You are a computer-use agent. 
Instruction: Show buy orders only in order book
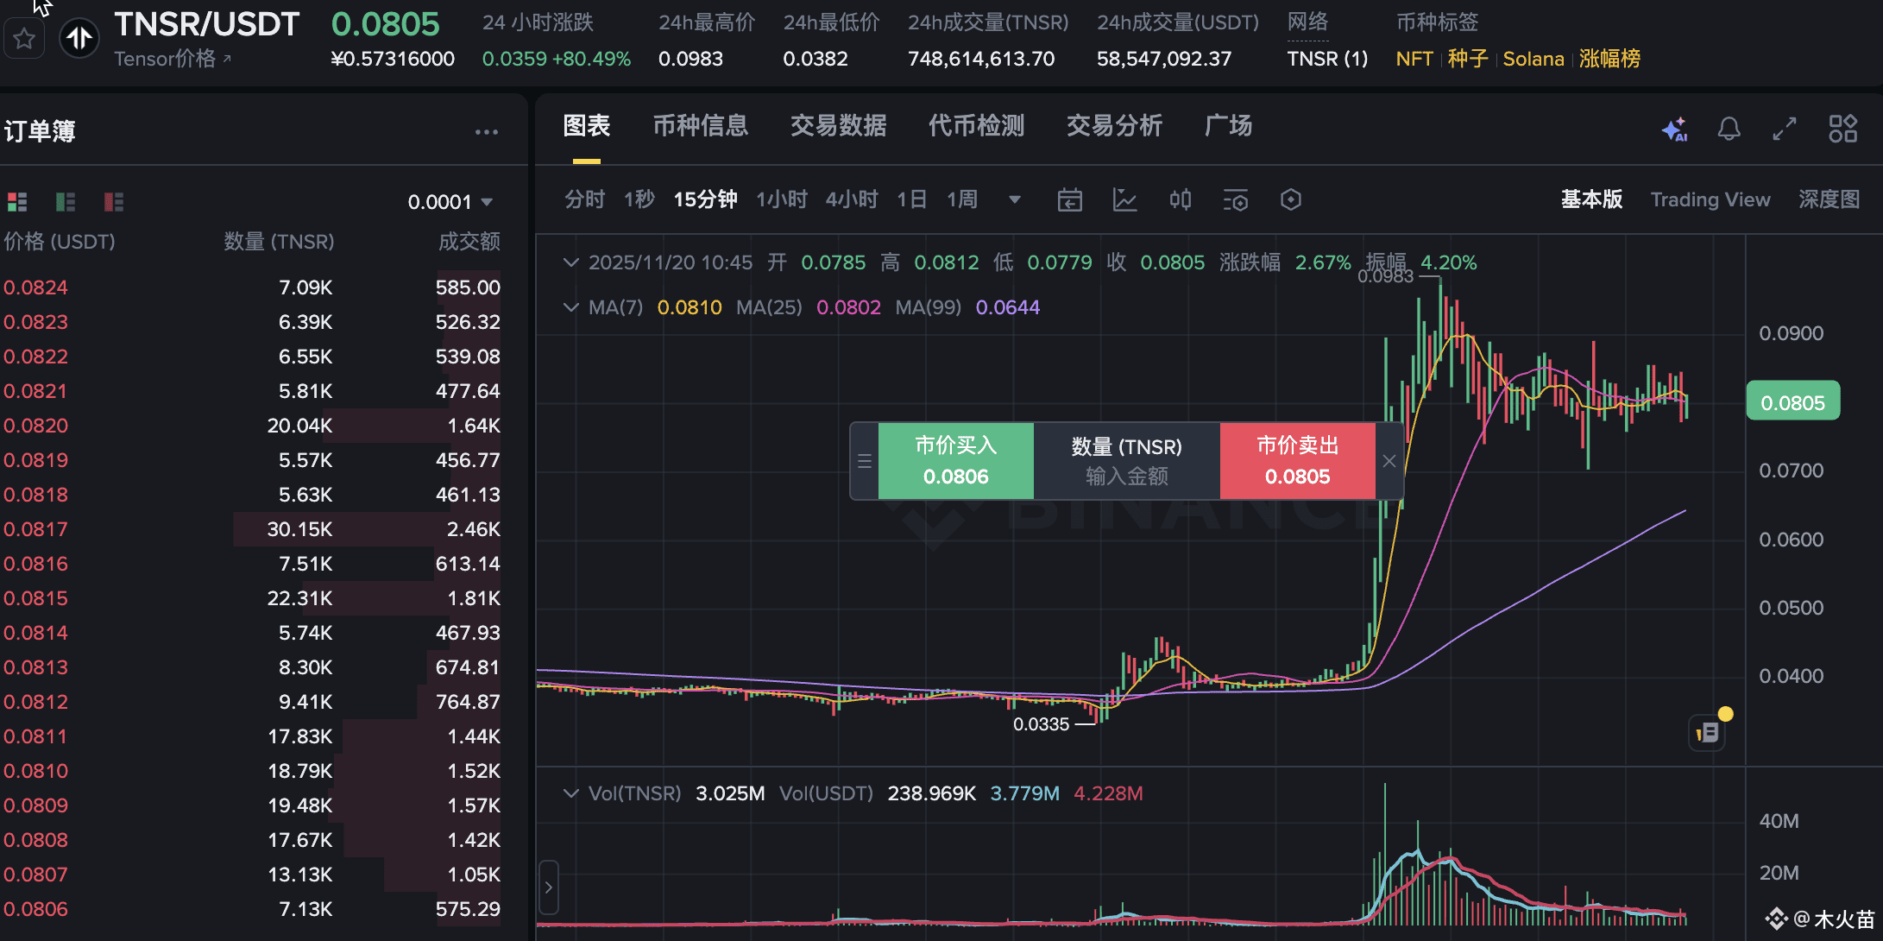[x=66, y=202]
